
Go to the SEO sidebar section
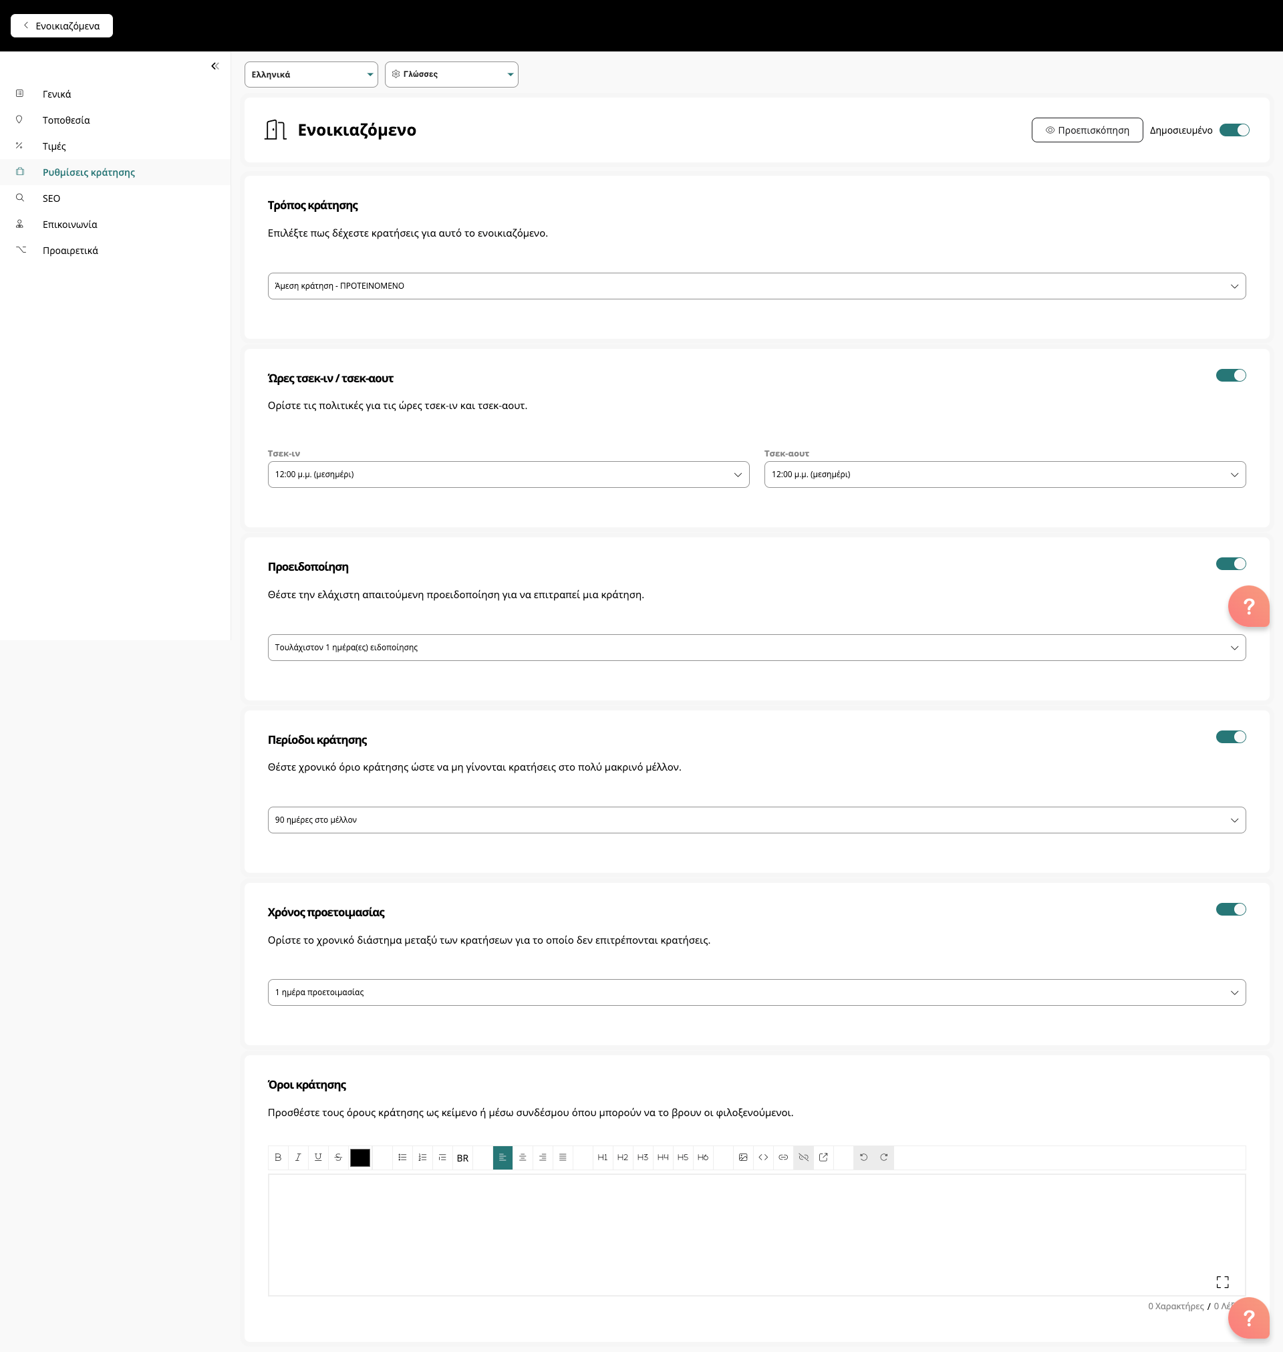click(x=51, y=198)
